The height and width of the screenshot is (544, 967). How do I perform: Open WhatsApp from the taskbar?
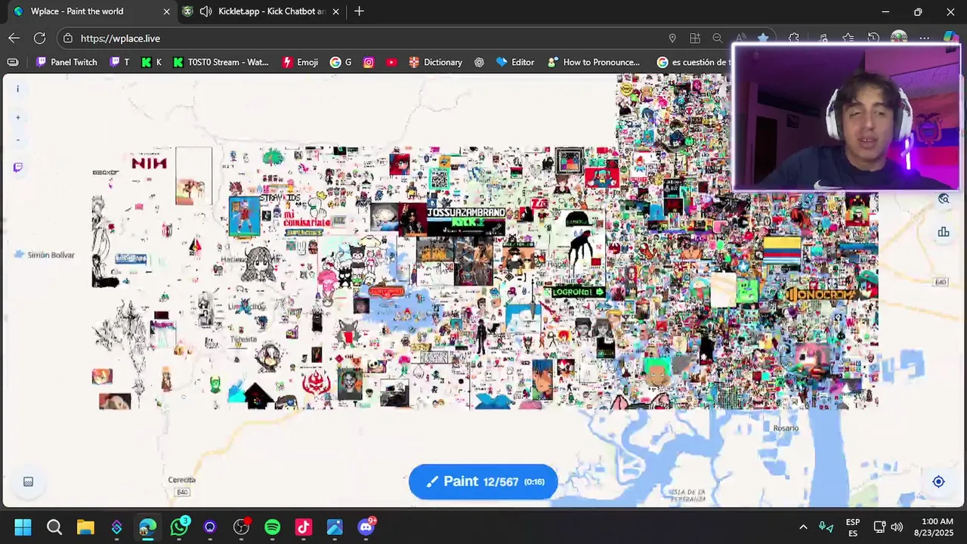click(x=179, y=527)
